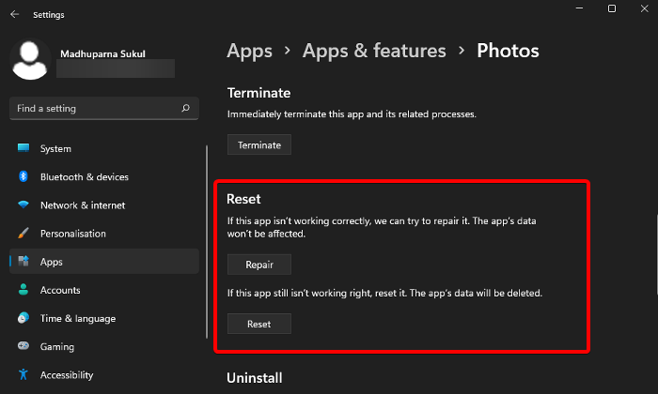Select the Network & internet Wi-Fi icon
The height and width of the screenshot is (394, 658).
tap(23, 205)
